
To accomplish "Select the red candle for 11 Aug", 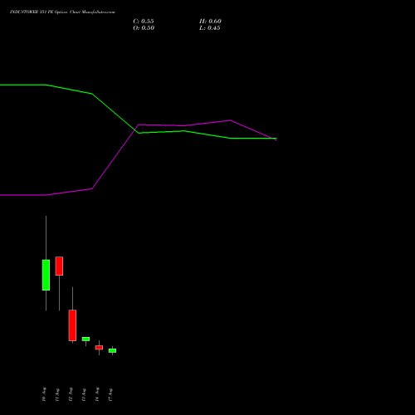I will 59,266.
